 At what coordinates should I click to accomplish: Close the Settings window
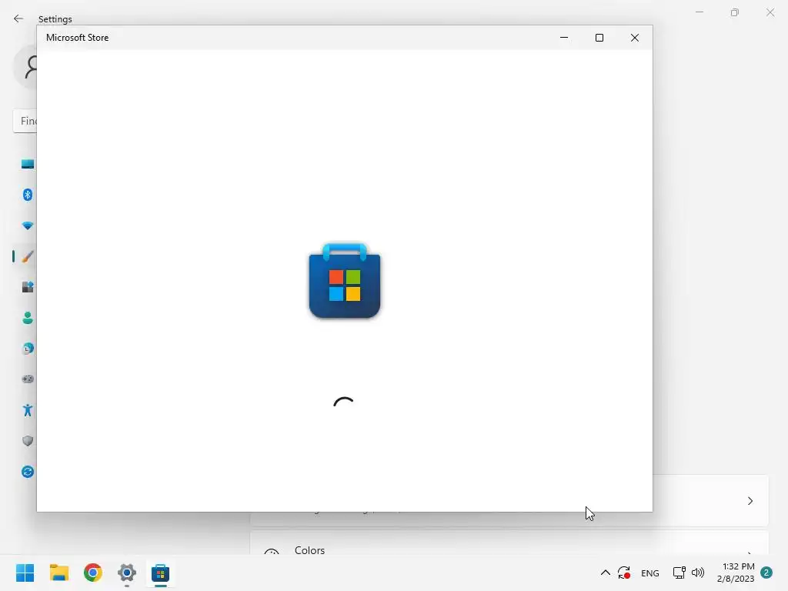[770, 12]
